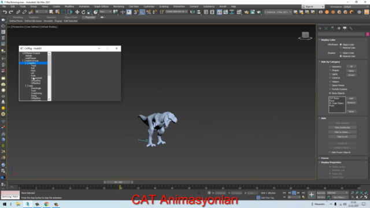Uncheck the Bone Objects checkbox
This screenshot has width=370, height=208.
pyautogui.click(x=330, y=93)
